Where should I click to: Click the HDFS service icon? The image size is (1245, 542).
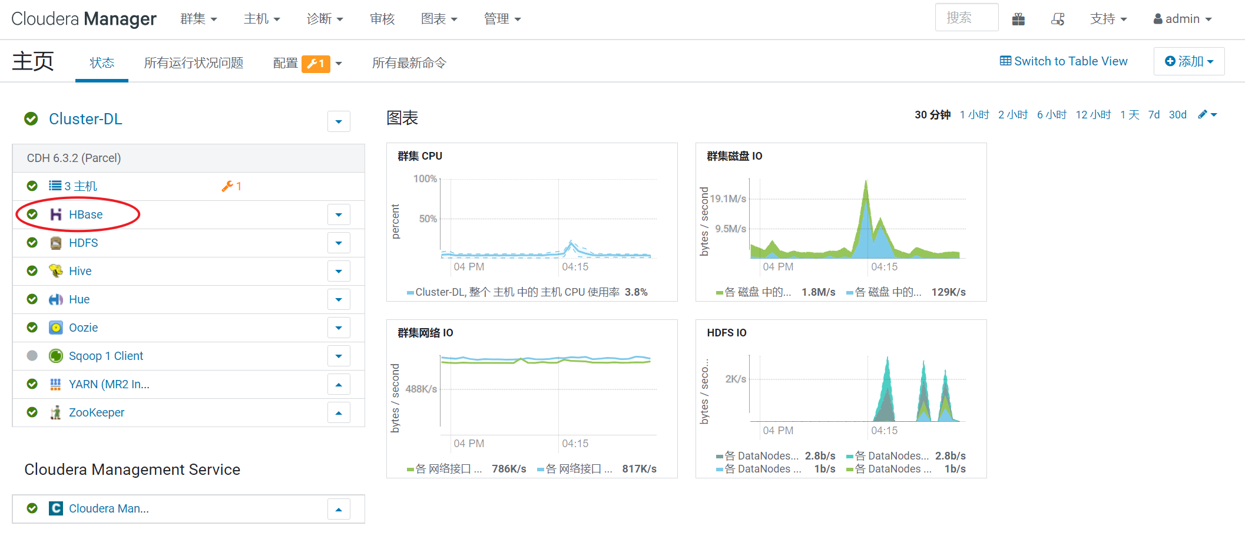click(56, 243)
